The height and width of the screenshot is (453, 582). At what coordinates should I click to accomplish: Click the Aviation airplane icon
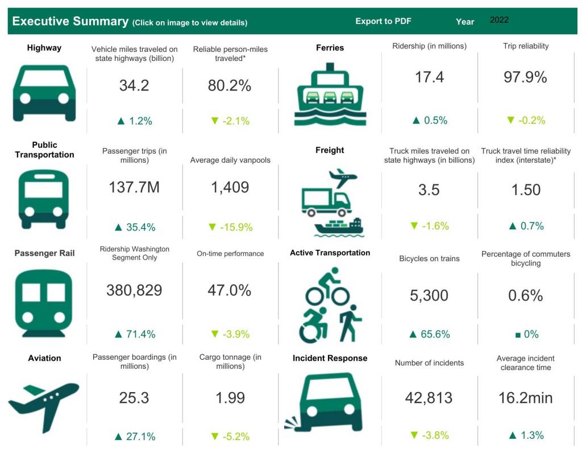point(44,403)
